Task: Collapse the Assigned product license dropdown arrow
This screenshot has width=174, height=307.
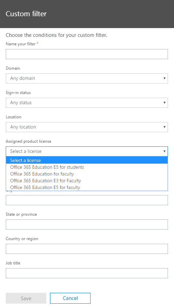Action: click(165, 151)
